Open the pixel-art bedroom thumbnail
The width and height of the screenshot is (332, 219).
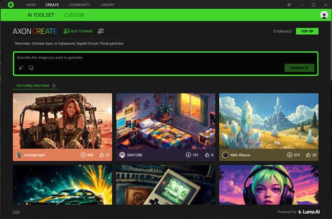(165, 121)
